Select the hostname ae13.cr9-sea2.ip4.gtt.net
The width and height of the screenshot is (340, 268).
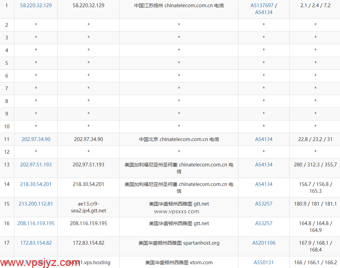click(89, 207)
